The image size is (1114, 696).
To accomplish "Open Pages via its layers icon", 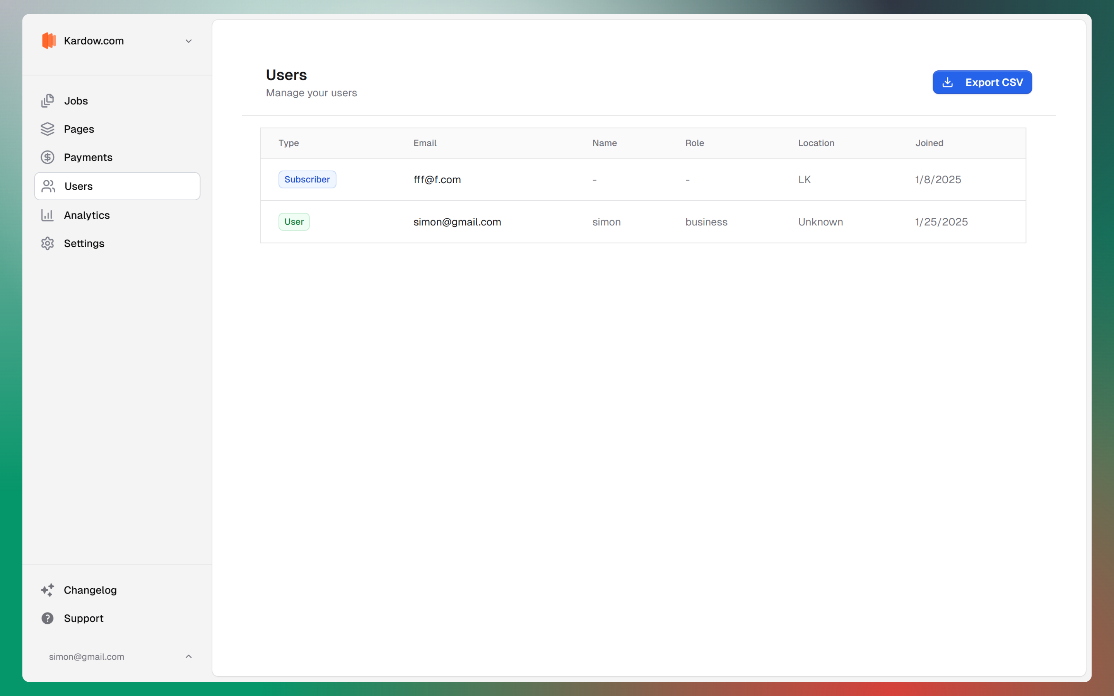I will tap(48, 130).
